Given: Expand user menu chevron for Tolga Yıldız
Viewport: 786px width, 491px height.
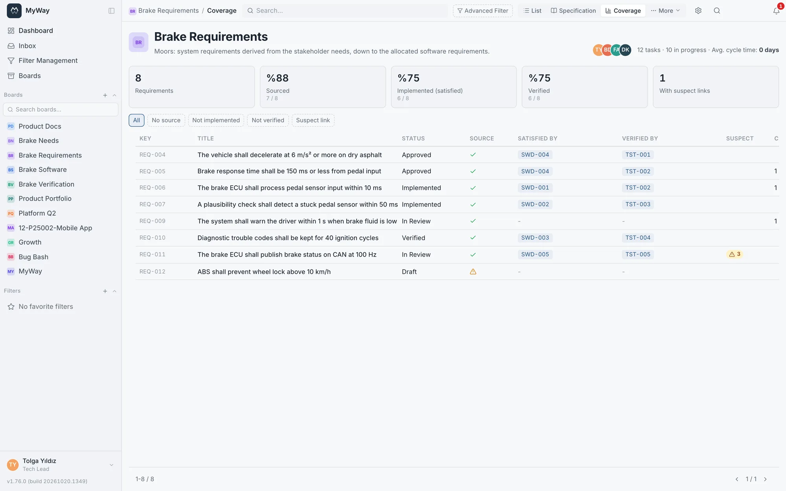Looking at the screenshot, I should (112, 465).
